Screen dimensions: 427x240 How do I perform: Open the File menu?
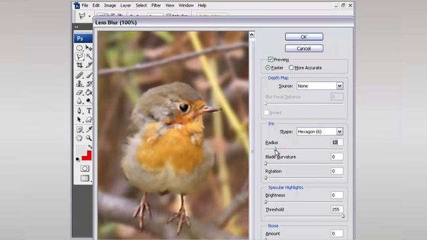tap(85, 5)
